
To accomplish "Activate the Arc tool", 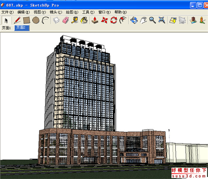I will 45,20.
